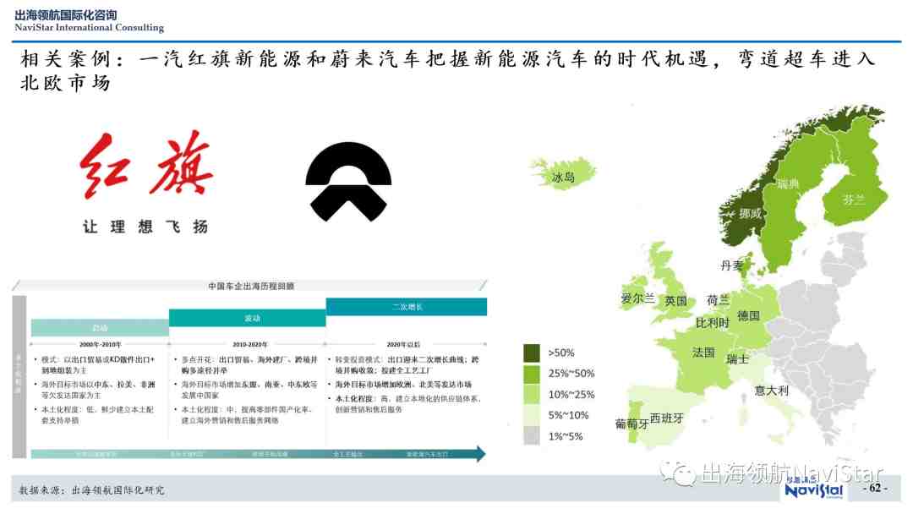Select the 1%~5% grey legend swatch
The image size is (913, 514).
tap(532, 436)
